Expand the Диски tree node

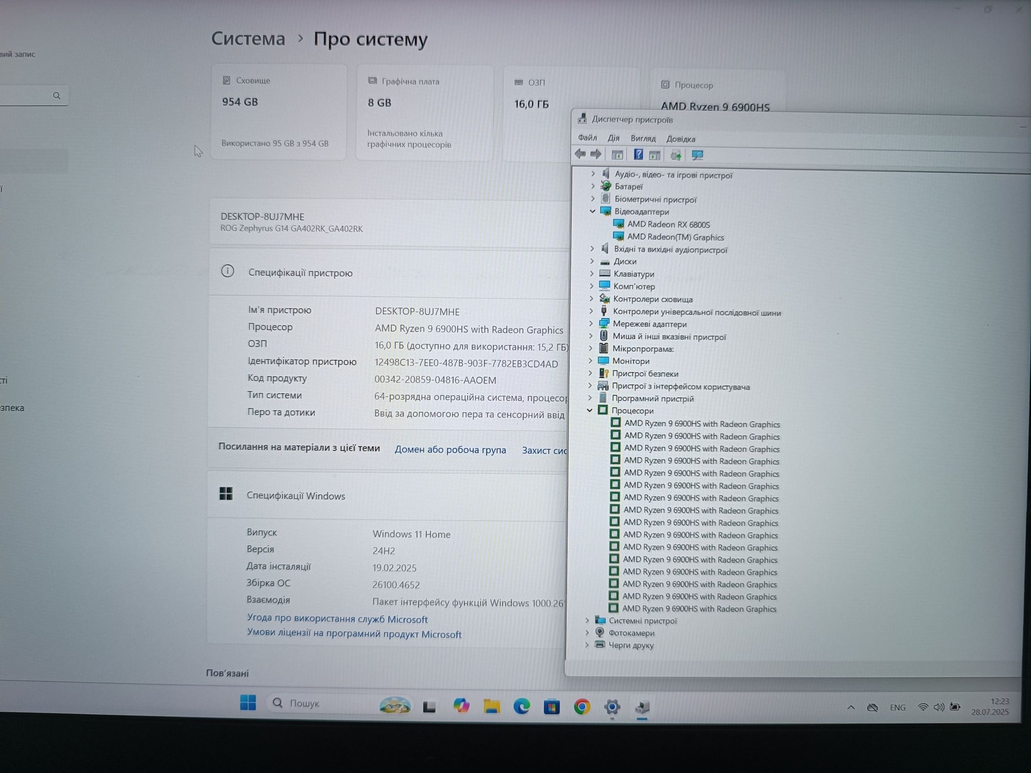pos(592,261)
